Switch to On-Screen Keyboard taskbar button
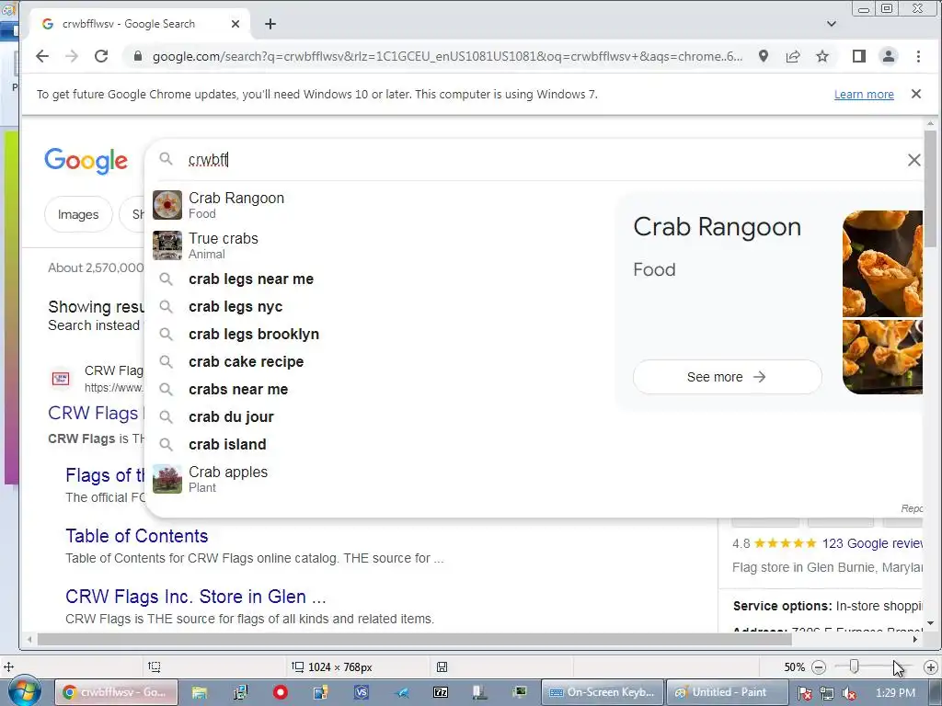This screenshot has height=706, width=942. 603,692
